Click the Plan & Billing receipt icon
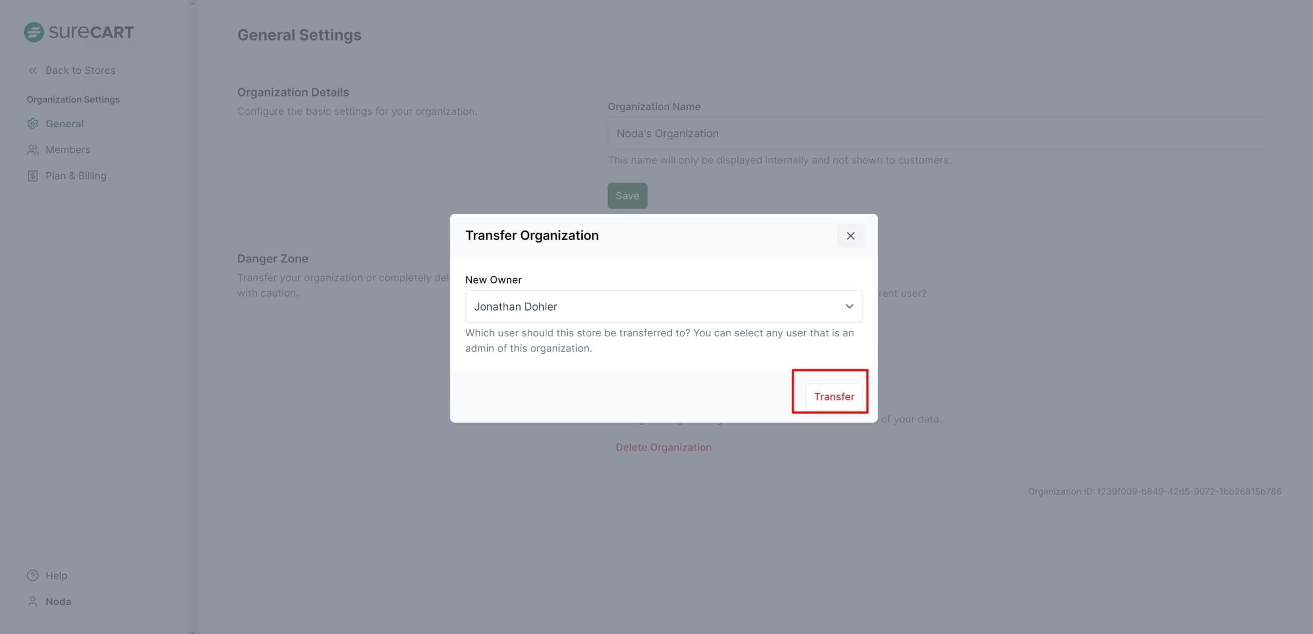 point(32,176)
